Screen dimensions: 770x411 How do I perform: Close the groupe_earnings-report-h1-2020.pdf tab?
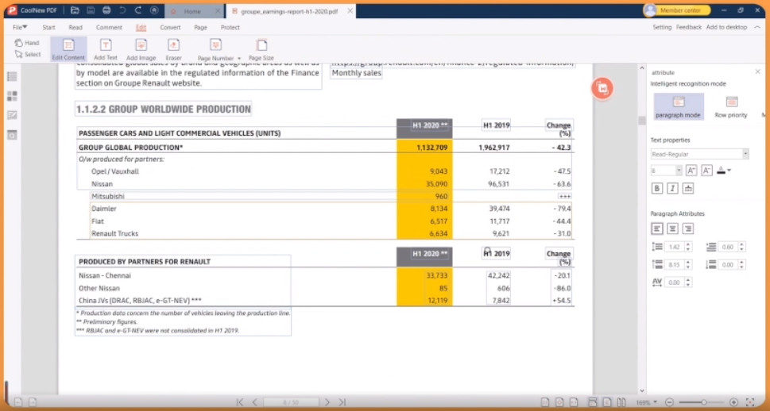(x=350, y=11)
